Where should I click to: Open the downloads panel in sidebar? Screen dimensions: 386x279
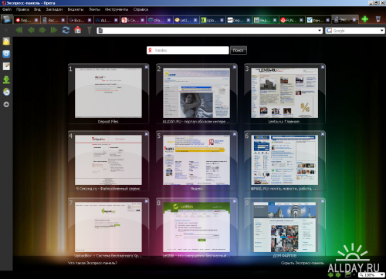(6, 79)
